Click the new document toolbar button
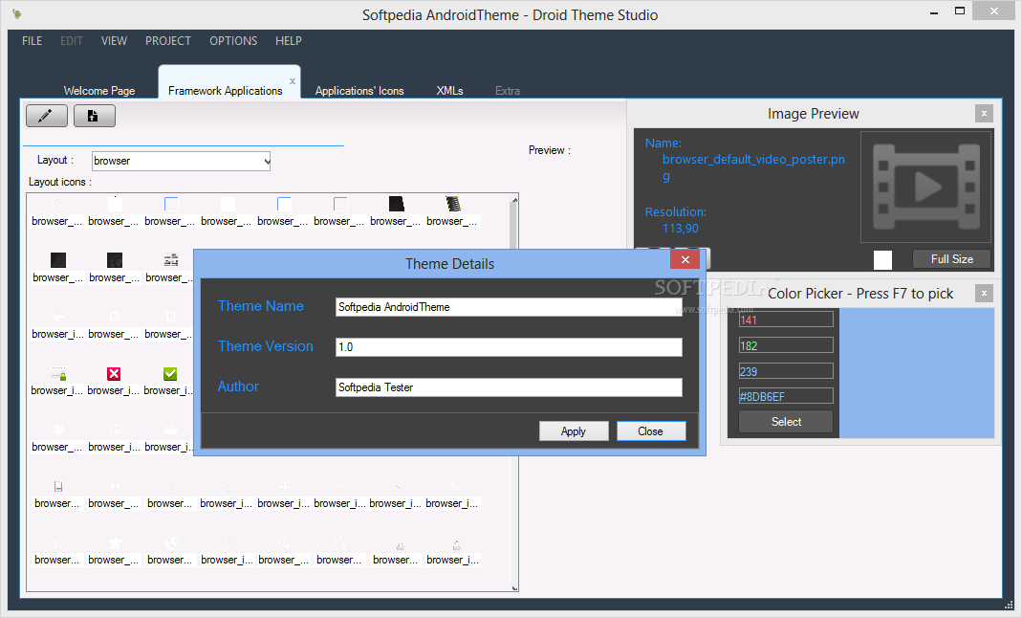The height and width of the screenshot is (618, 1022). point(95,116)
